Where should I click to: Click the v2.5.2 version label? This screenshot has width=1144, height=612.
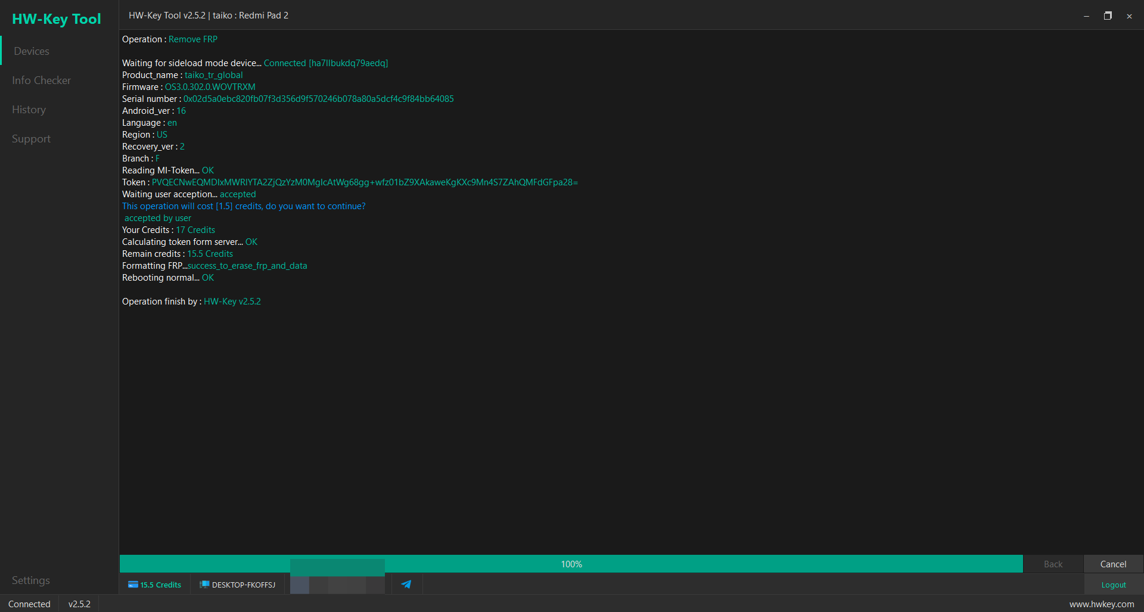(x=79, y=604)
